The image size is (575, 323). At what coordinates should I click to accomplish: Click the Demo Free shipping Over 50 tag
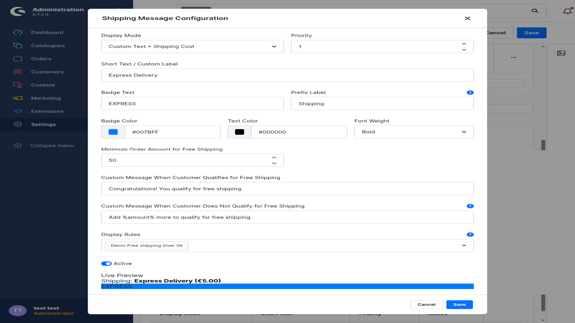147,246
